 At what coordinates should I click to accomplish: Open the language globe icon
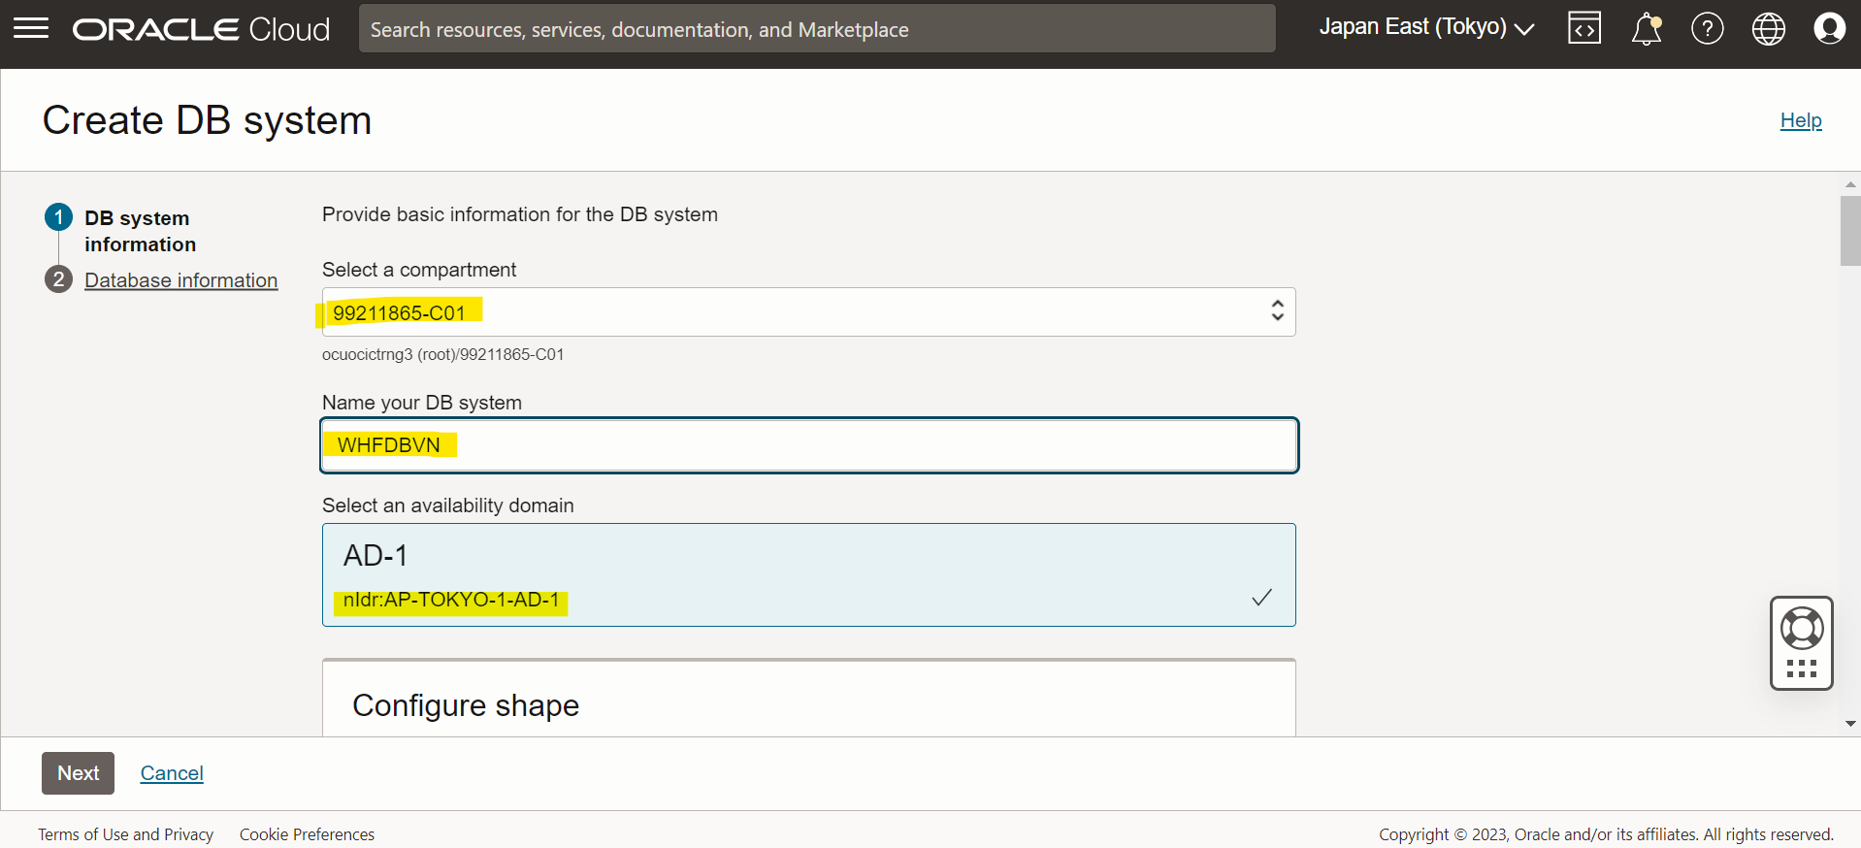[1769, 28]
